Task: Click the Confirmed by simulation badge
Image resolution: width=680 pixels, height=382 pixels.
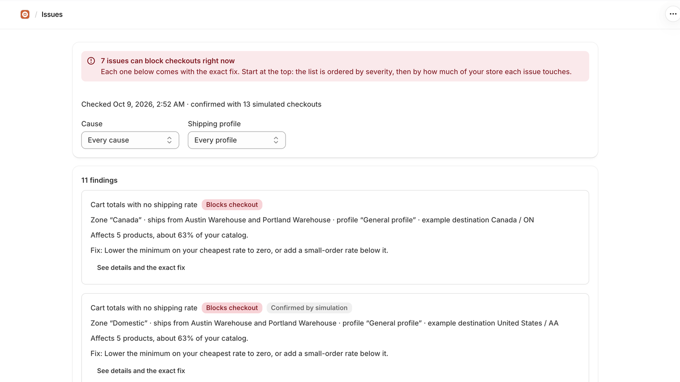Action: point(309,308)
